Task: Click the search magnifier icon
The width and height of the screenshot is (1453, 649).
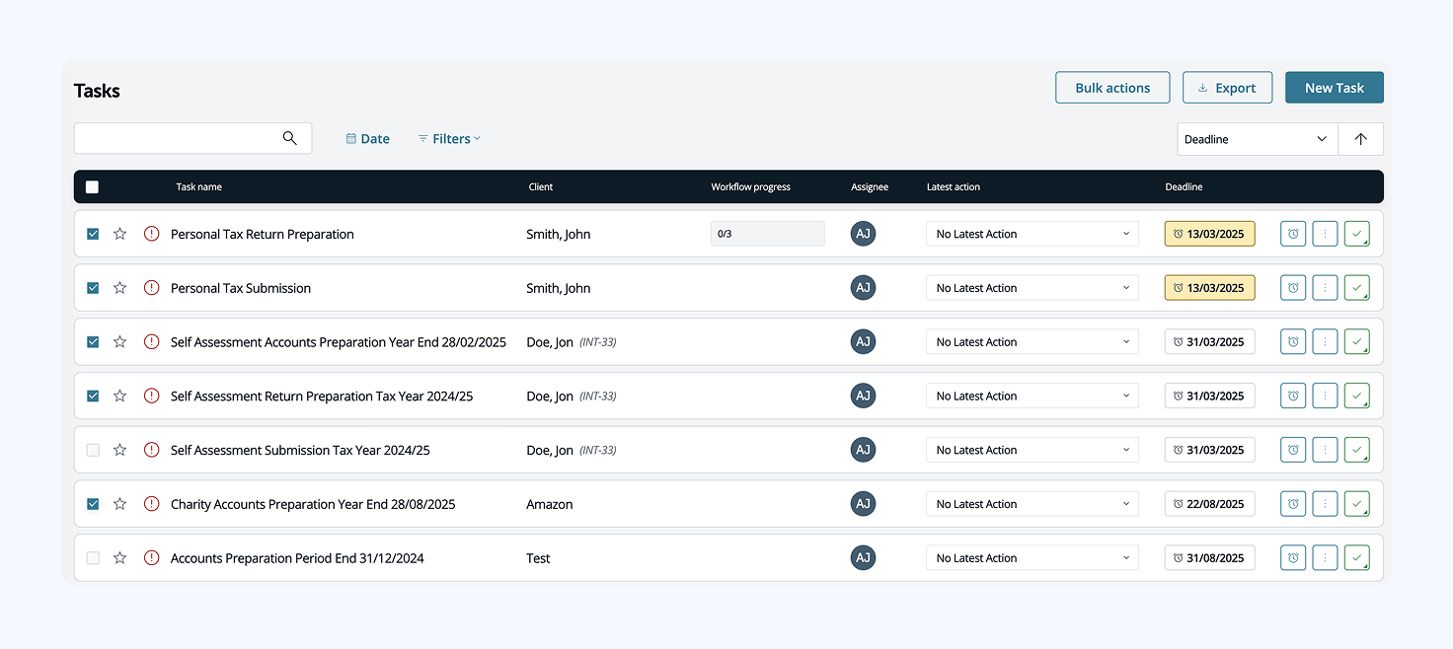Action: 289,138
